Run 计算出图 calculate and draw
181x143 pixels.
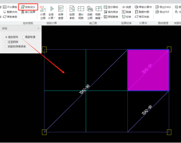click(43, 12)
